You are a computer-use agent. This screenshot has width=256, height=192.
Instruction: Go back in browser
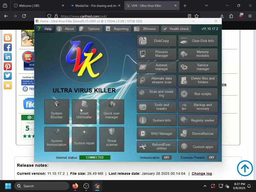6,16
